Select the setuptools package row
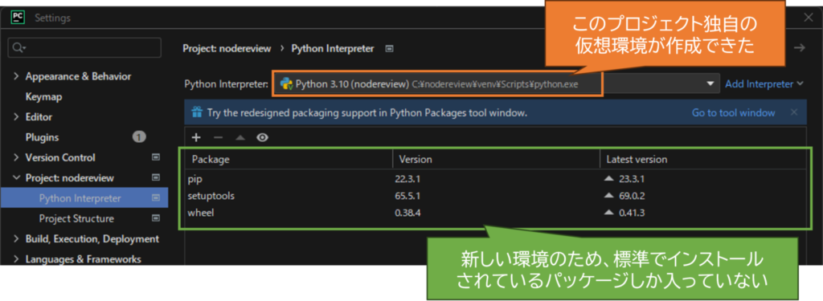This screenshot has width=823, height=301. click(495, 196)
